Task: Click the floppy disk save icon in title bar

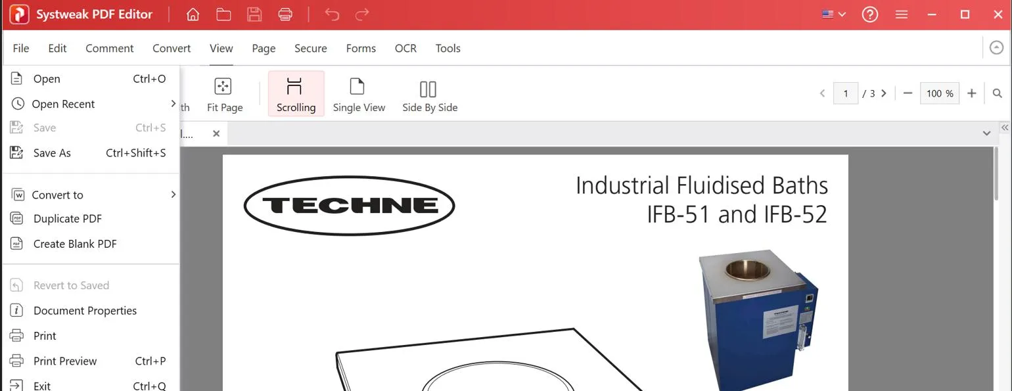Action: (254, 14)
